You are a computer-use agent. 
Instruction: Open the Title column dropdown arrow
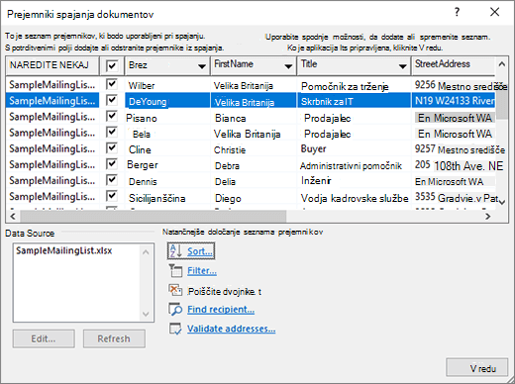point(402,66)
